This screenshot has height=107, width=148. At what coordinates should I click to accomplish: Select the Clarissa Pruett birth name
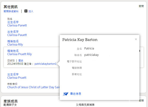[x=17, y=77]
